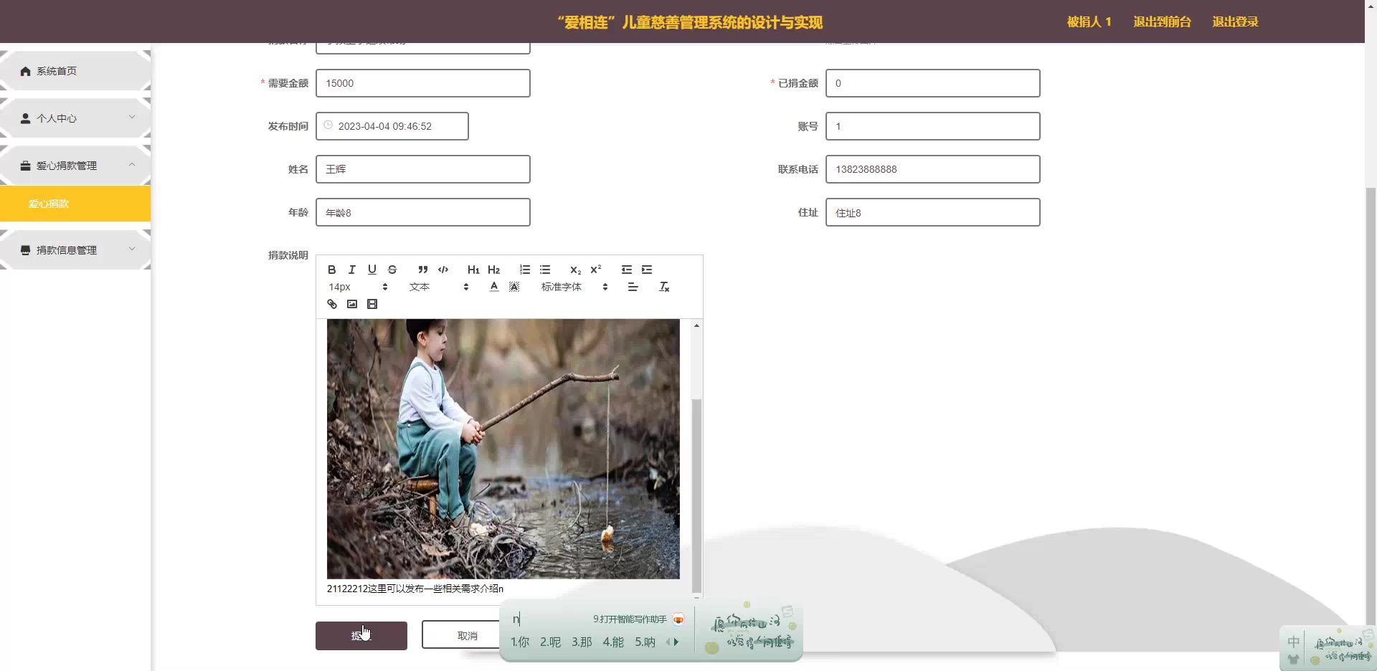Create an ordered numbered list

[525, 270]
